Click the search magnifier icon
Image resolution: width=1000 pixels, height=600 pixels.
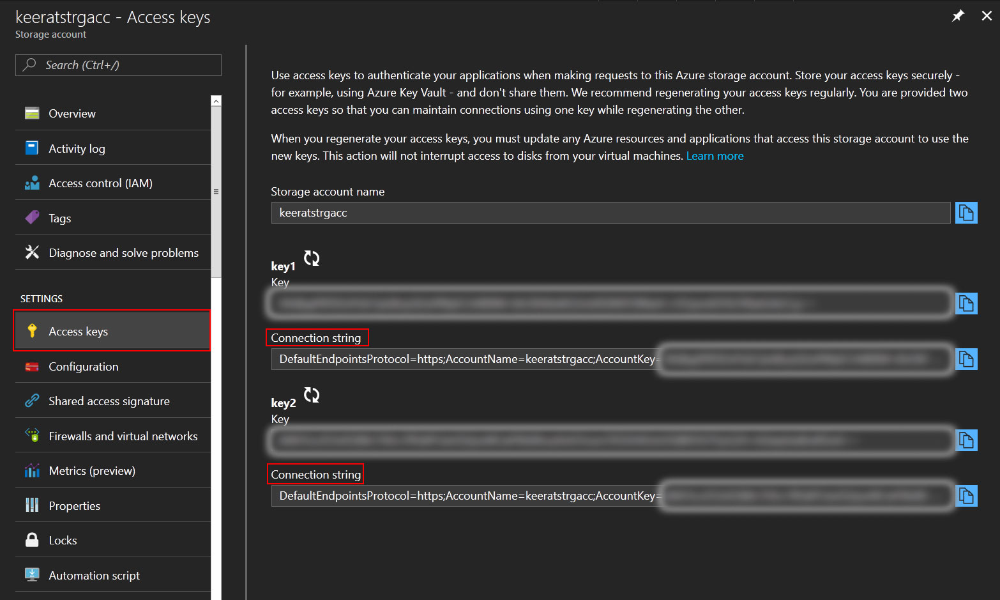pos(29,65)
